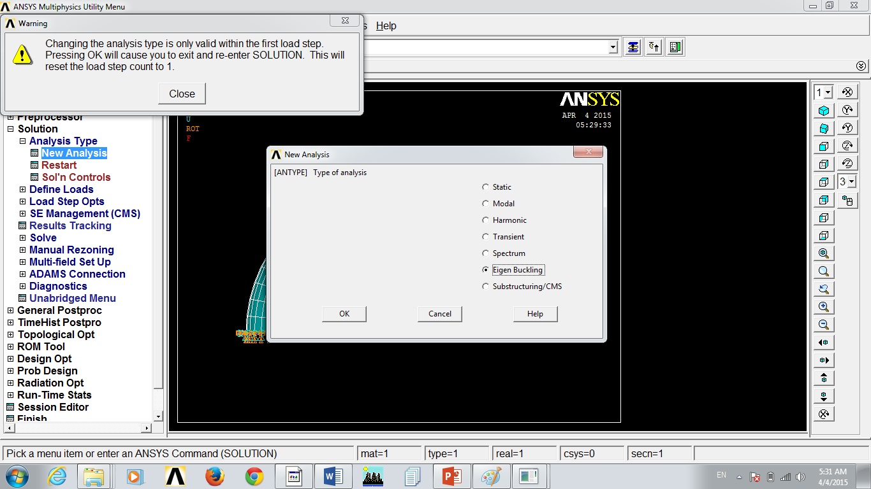
Task: Choose the Harmonic analysis type
Action: (486, 220)
